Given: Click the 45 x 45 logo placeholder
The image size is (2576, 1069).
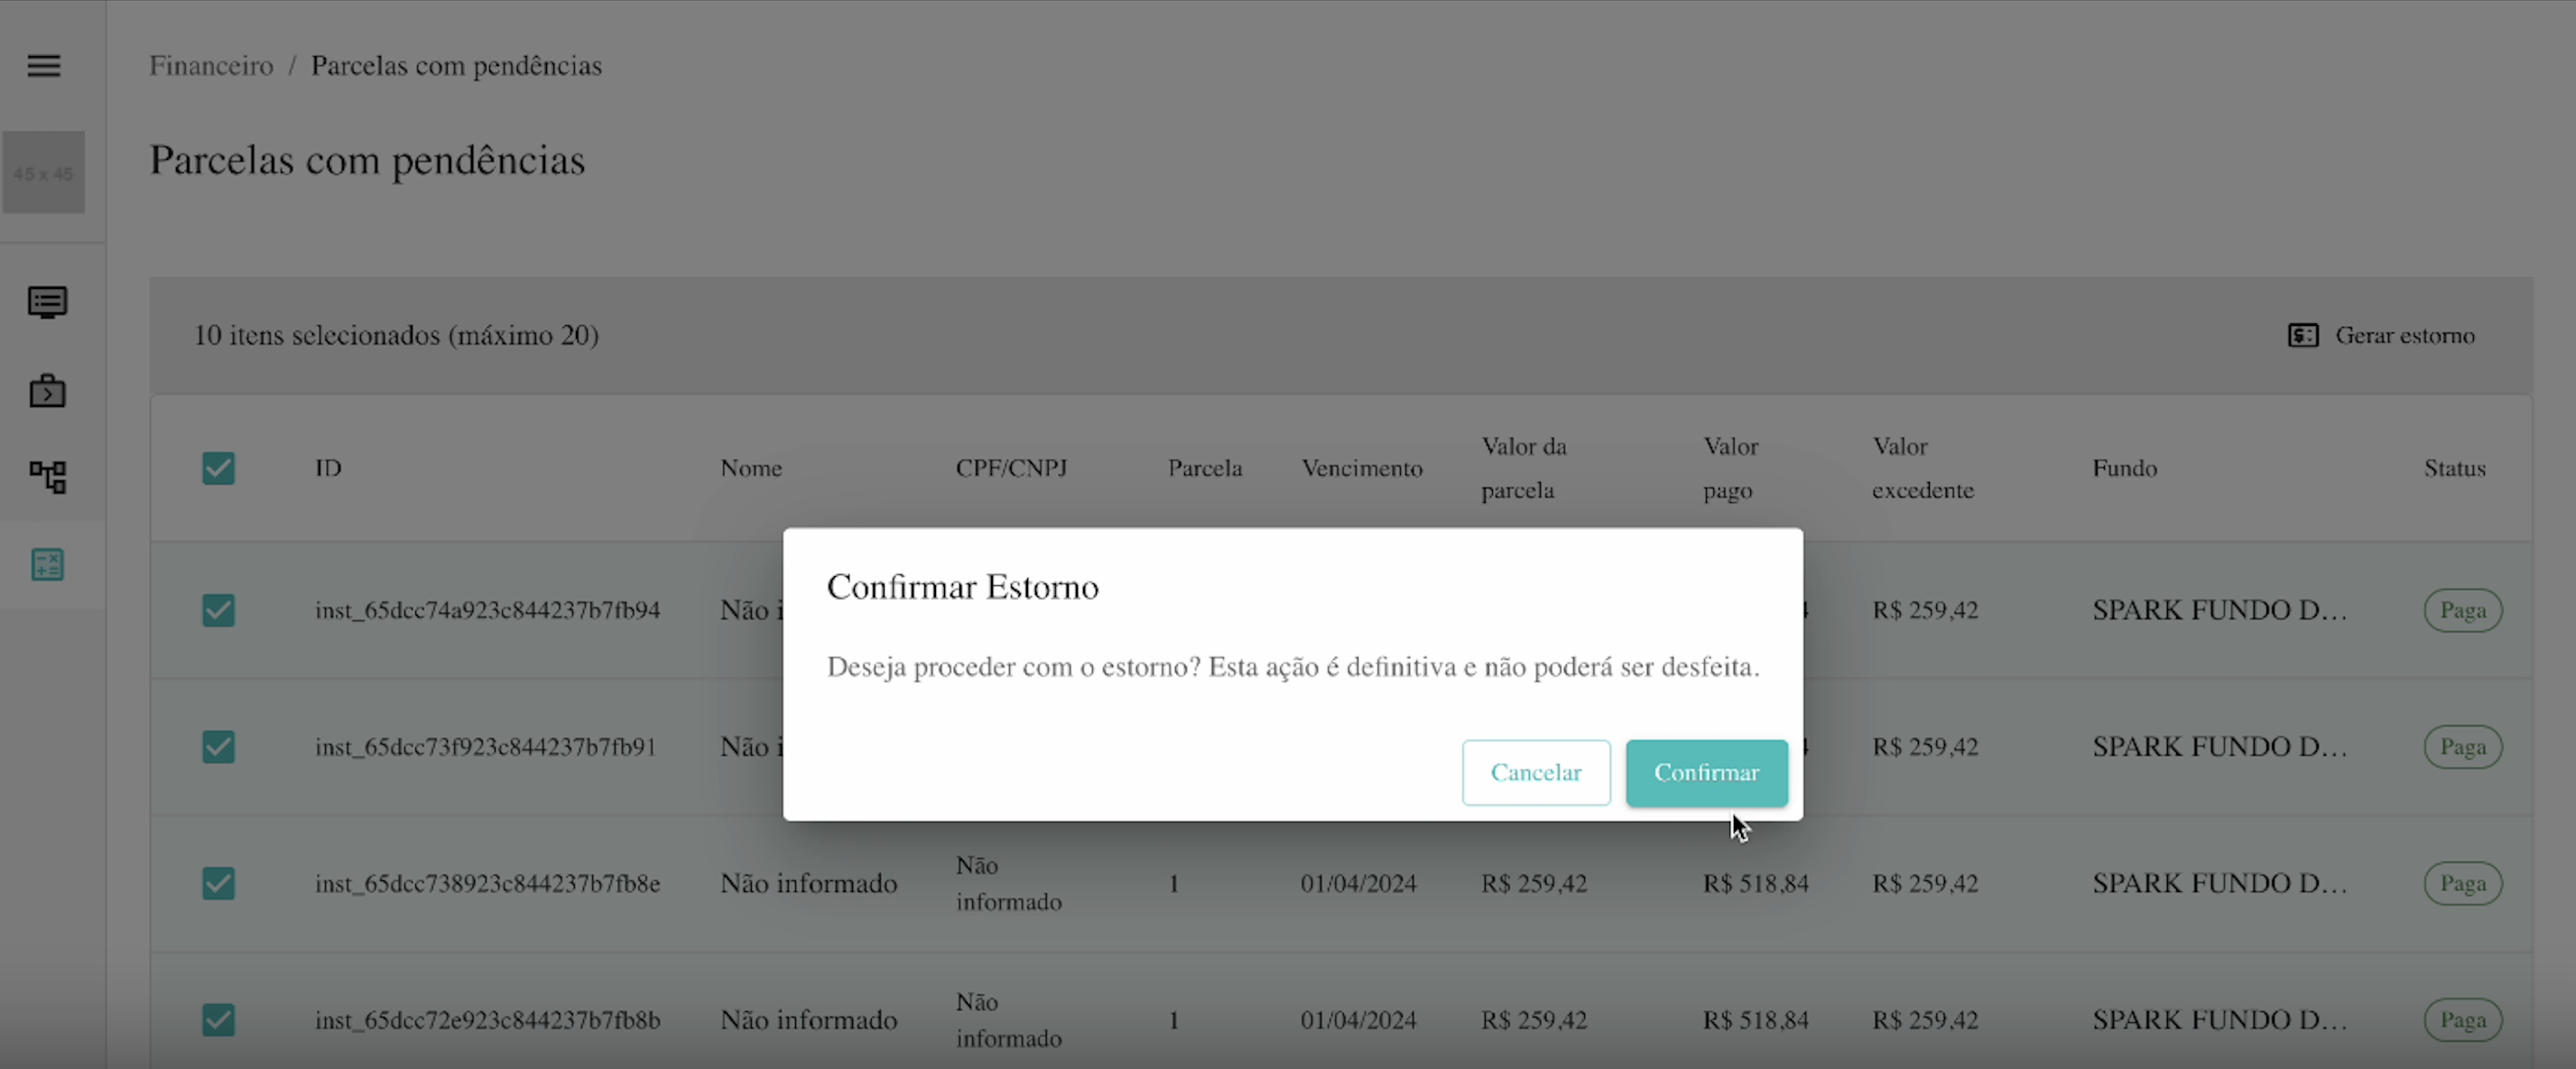Looking at the screenshot, I should click(43, 173).
